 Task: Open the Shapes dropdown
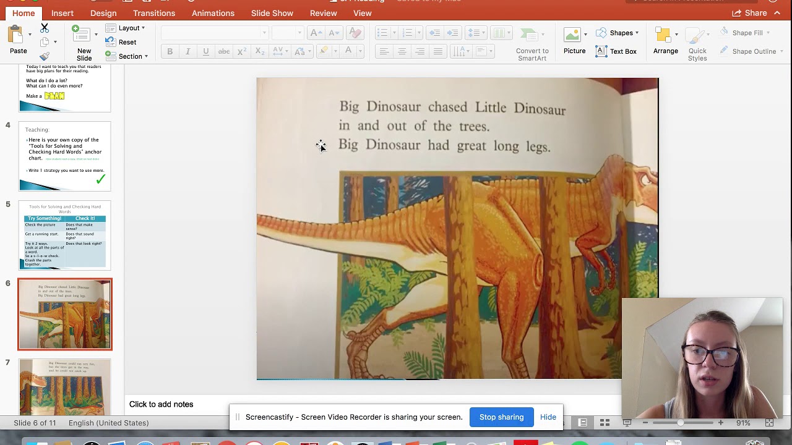pyautogui.click(x=618, y=33)
